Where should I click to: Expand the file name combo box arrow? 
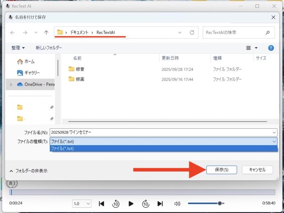point(274,132)
